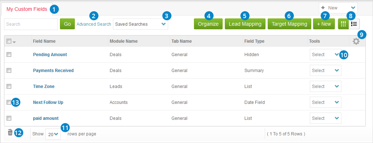
Task: Click the Go search button
Action: pyautogui.click(x=67, y=24)
